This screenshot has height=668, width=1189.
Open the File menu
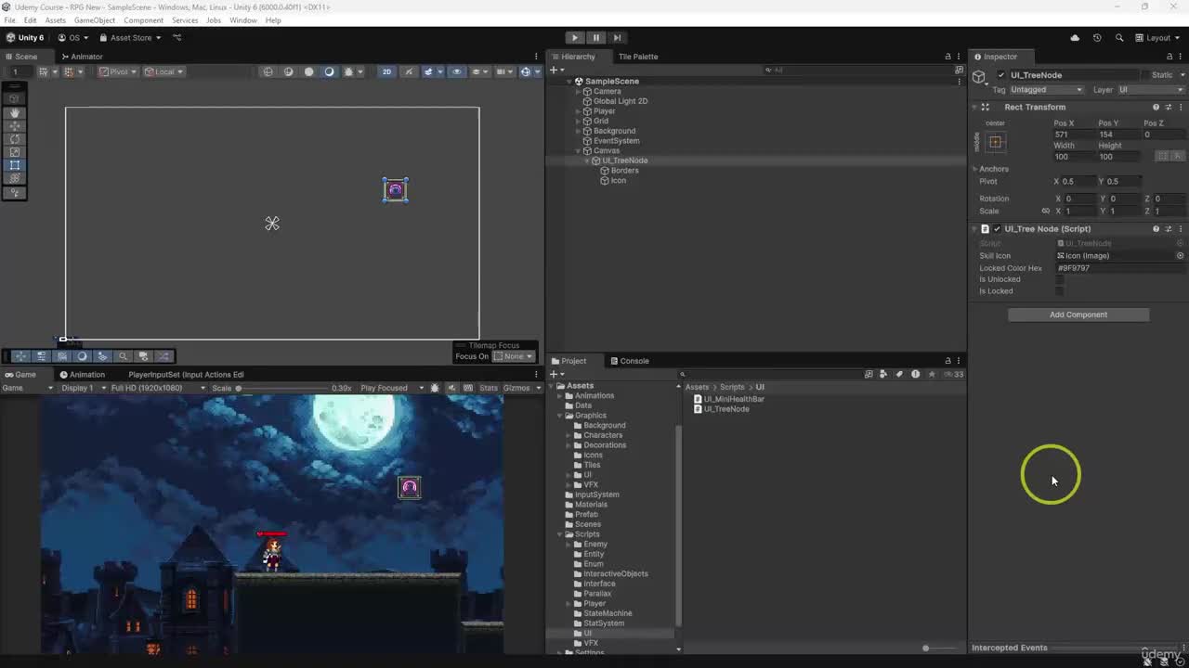pos(9,20)
